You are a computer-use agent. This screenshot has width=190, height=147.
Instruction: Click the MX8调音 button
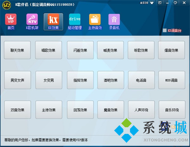(172, 80)
